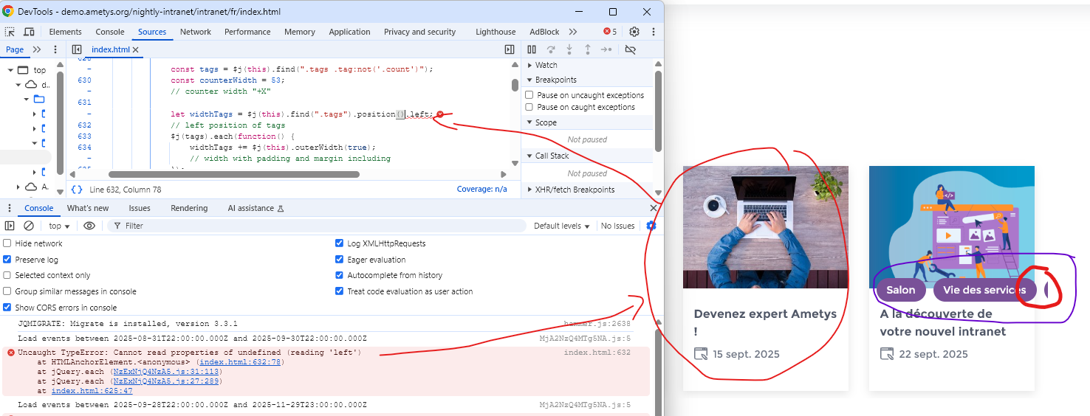Deactivate breakpoints using the debugger icon
Image resolution: width=1090 pixels, height=416 pixels.
click(x=630, y=49)
